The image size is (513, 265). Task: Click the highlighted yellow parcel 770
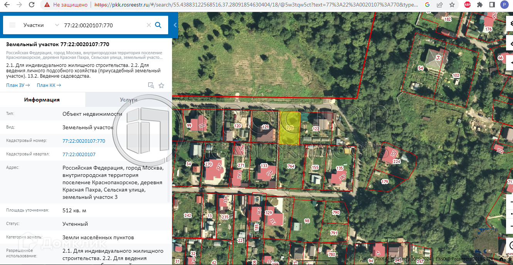pos(289,128)
